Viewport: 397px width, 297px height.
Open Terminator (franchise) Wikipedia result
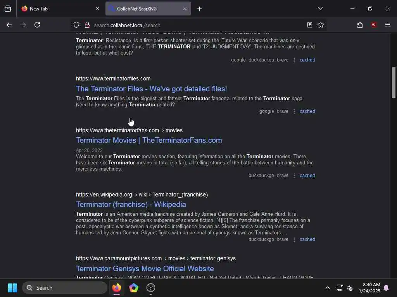click(x=131, y=204)
